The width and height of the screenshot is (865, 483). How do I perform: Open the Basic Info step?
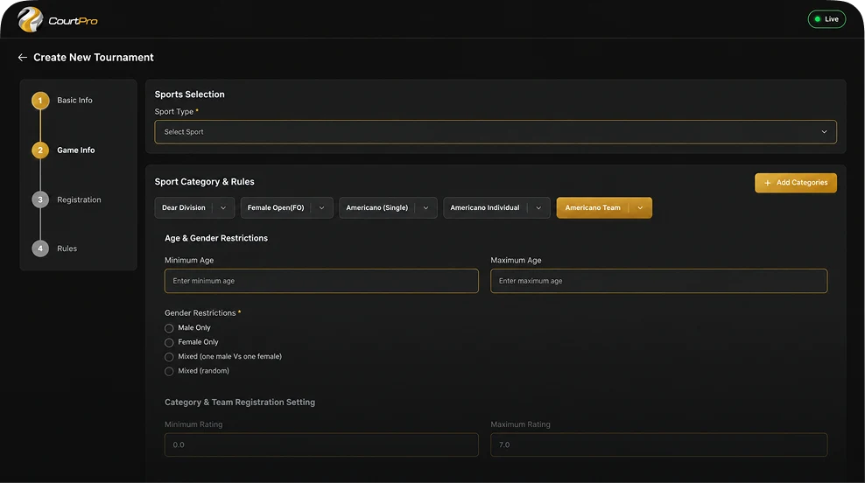point(74,101)
